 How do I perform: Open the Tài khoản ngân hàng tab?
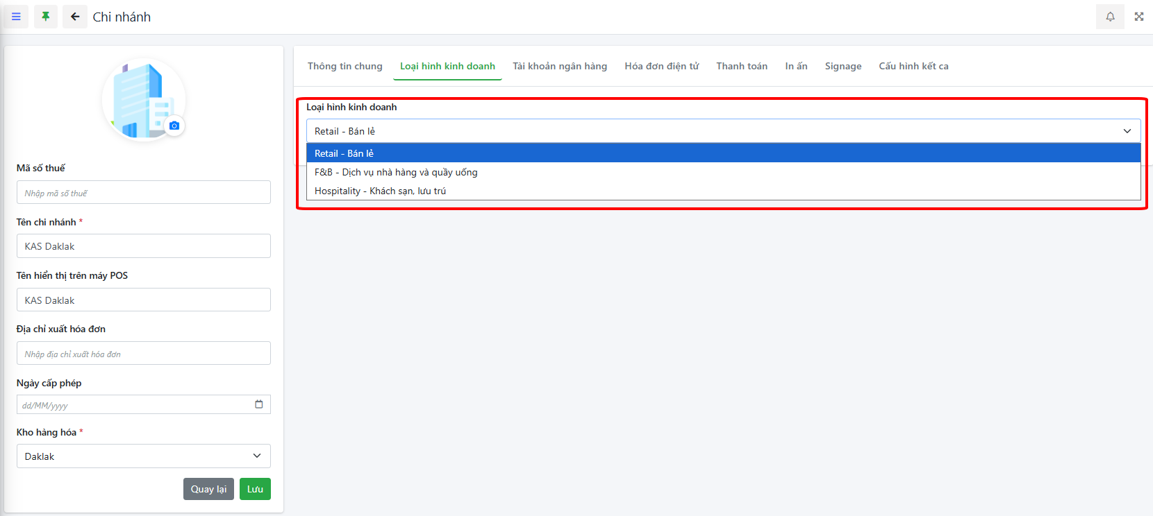pos(559,66)
